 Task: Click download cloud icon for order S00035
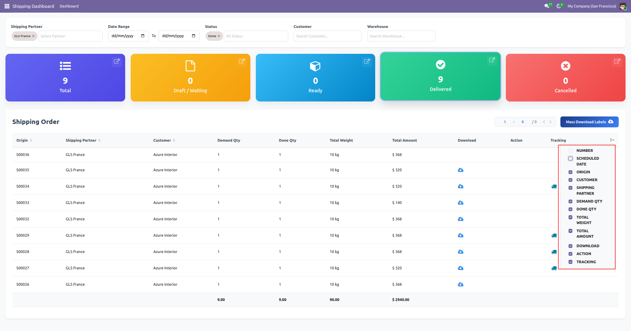pos(460,170)
